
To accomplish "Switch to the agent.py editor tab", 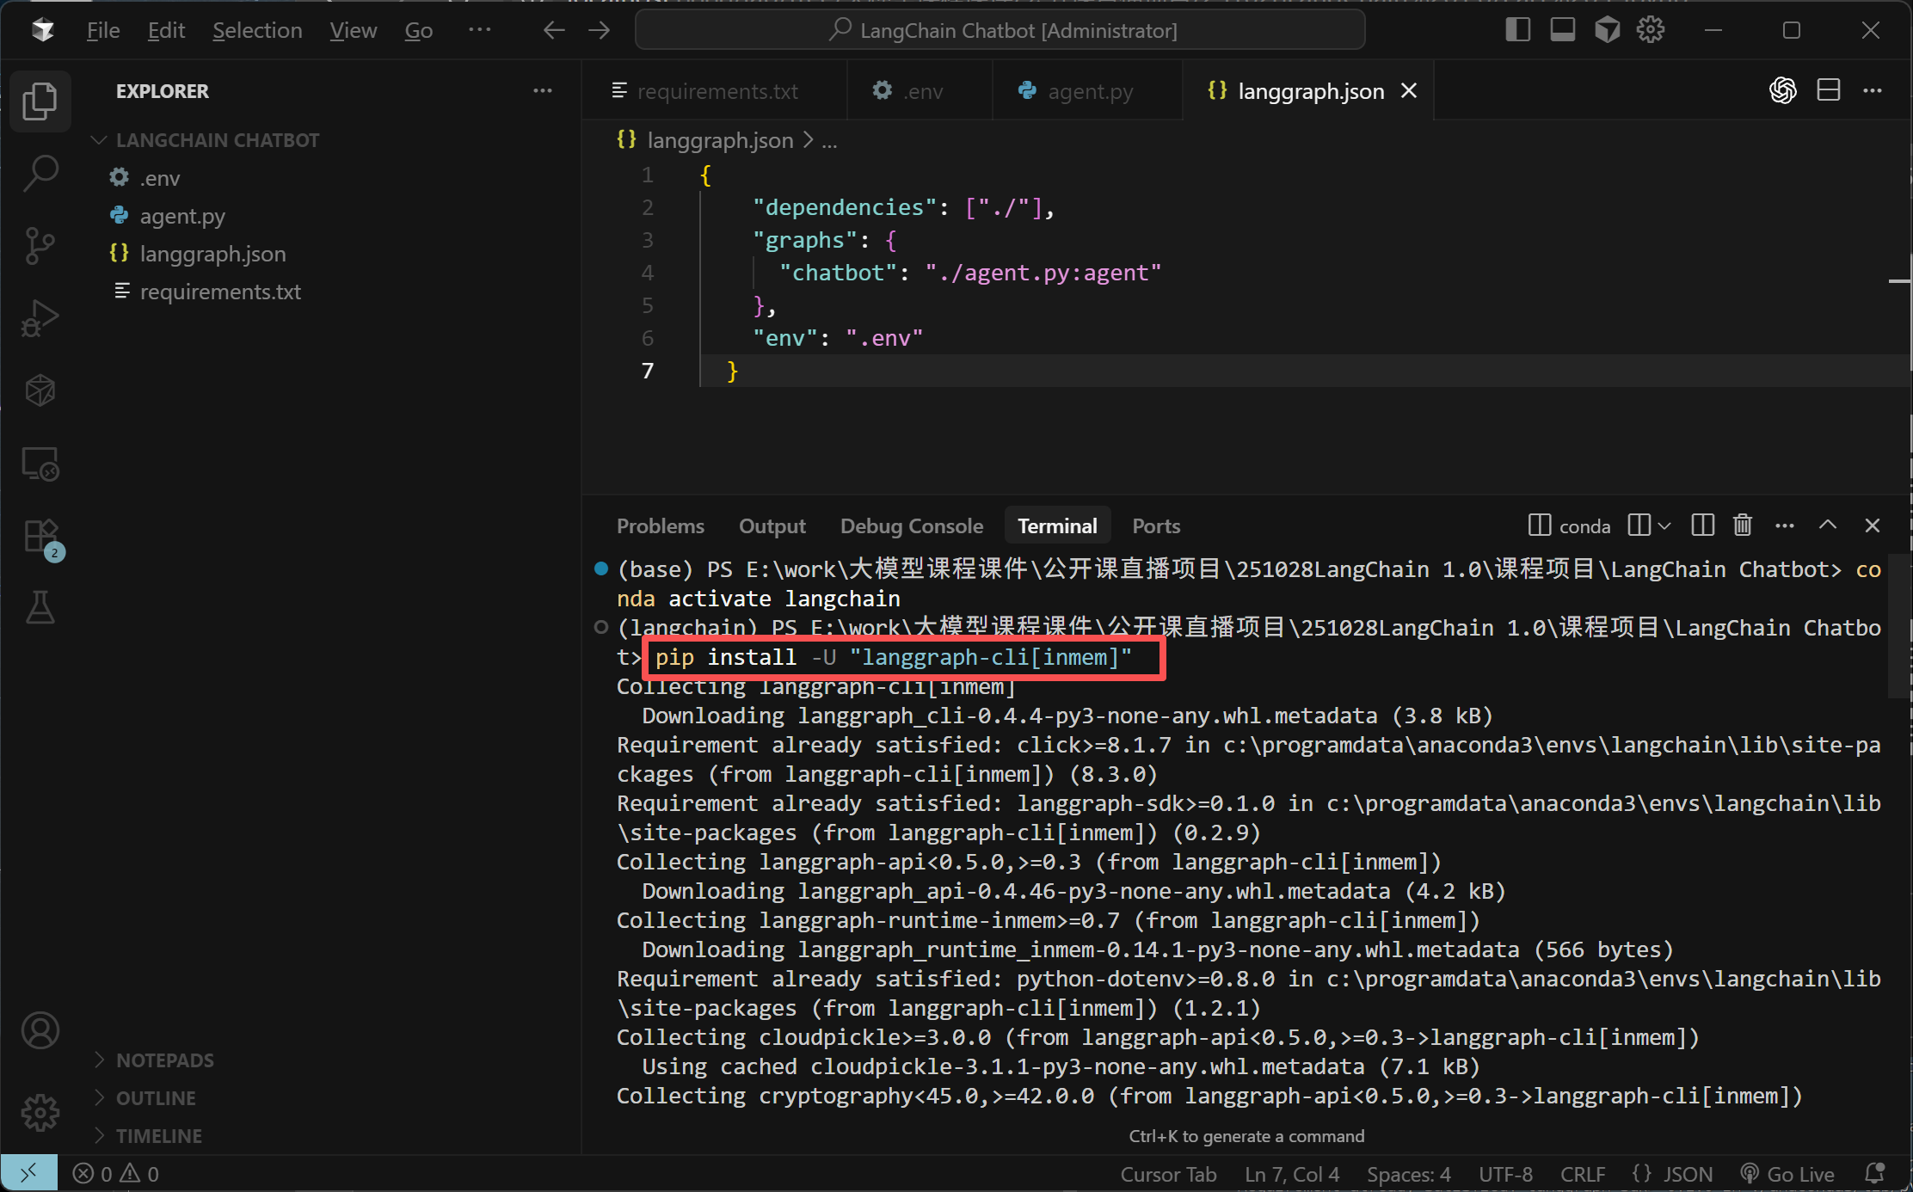I will [1087, 90].
